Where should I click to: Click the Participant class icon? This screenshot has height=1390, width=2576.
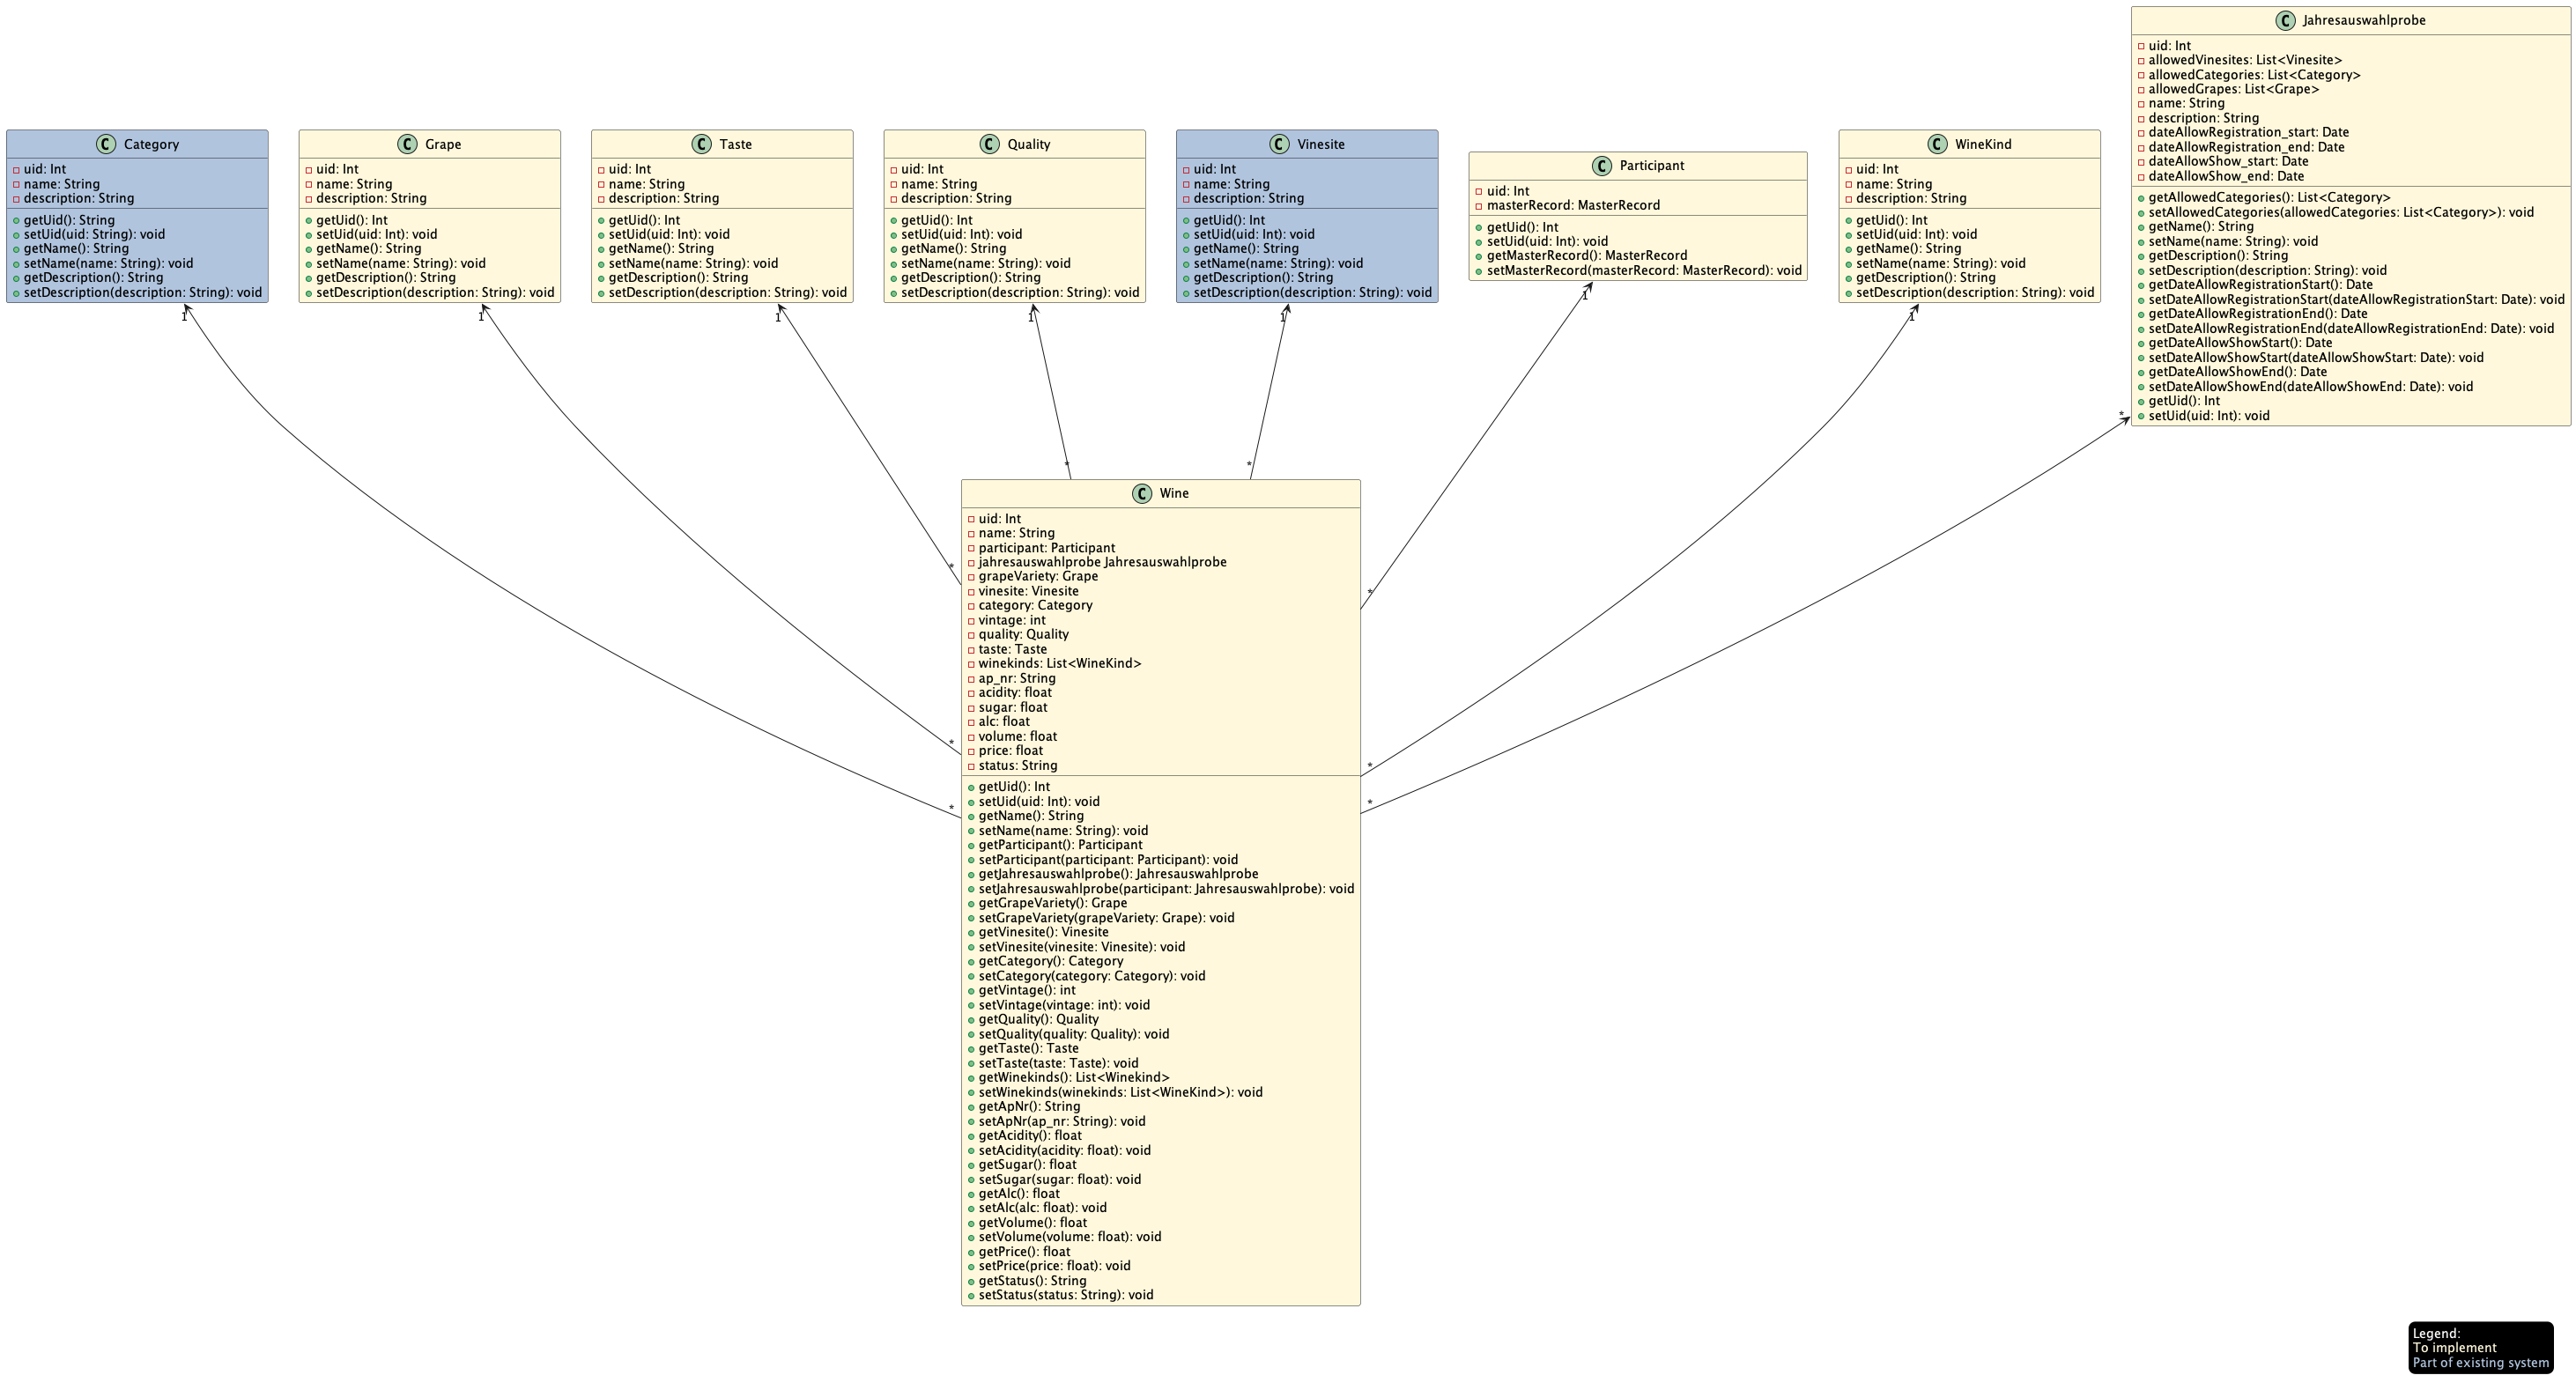[x=1602, y=166]
